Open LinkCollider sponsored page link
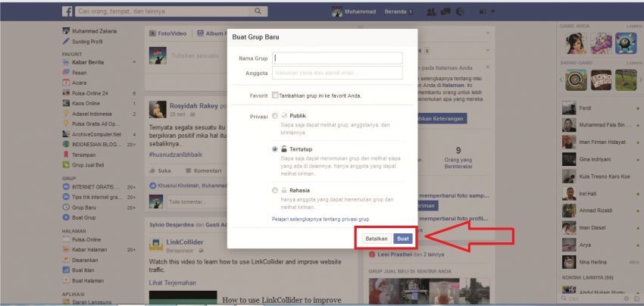Image resolution: width=644 pixels, height=306 pixels. 184,242
